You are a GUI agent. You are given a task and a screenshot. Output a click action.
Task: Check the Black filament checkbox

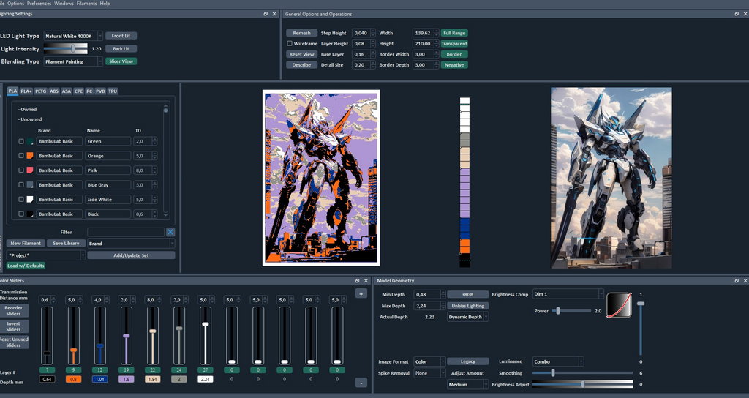pyautogui.click(x=21, y=214)
